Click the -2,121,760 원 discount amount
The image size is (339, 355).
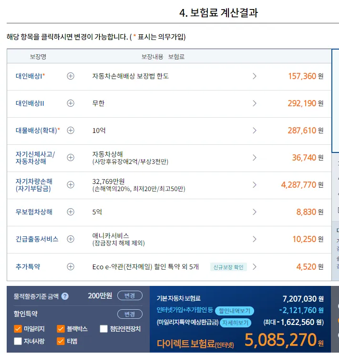(301, 310)
